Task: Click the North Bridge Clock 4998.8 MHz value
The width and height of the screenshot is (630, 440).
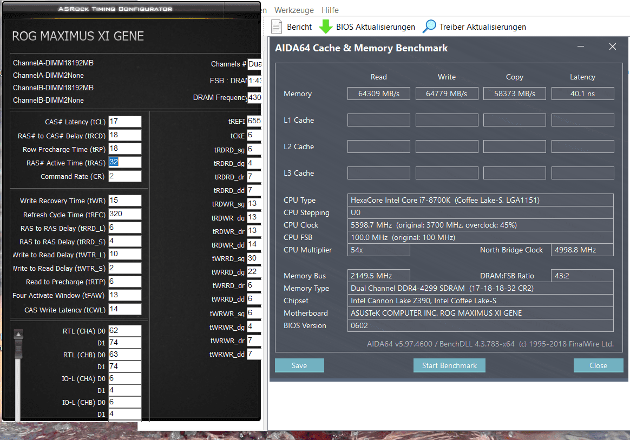Action: tap(582, 250)
